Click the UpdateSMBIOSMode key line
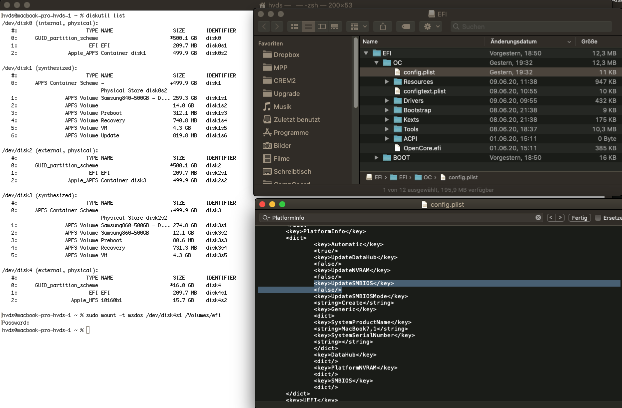622x408 pixels. (x=361, y=296)
